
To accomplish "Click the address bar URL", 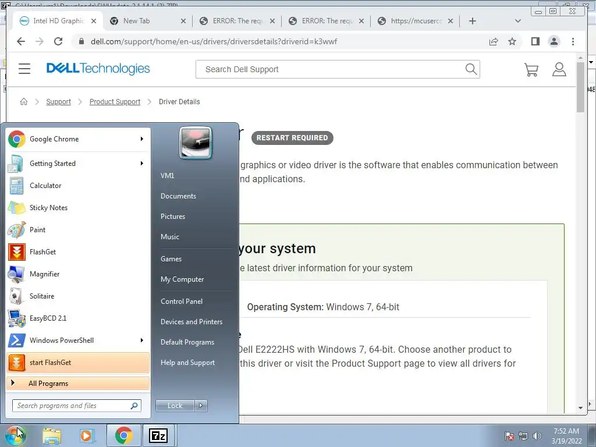I will click(214, 41).
